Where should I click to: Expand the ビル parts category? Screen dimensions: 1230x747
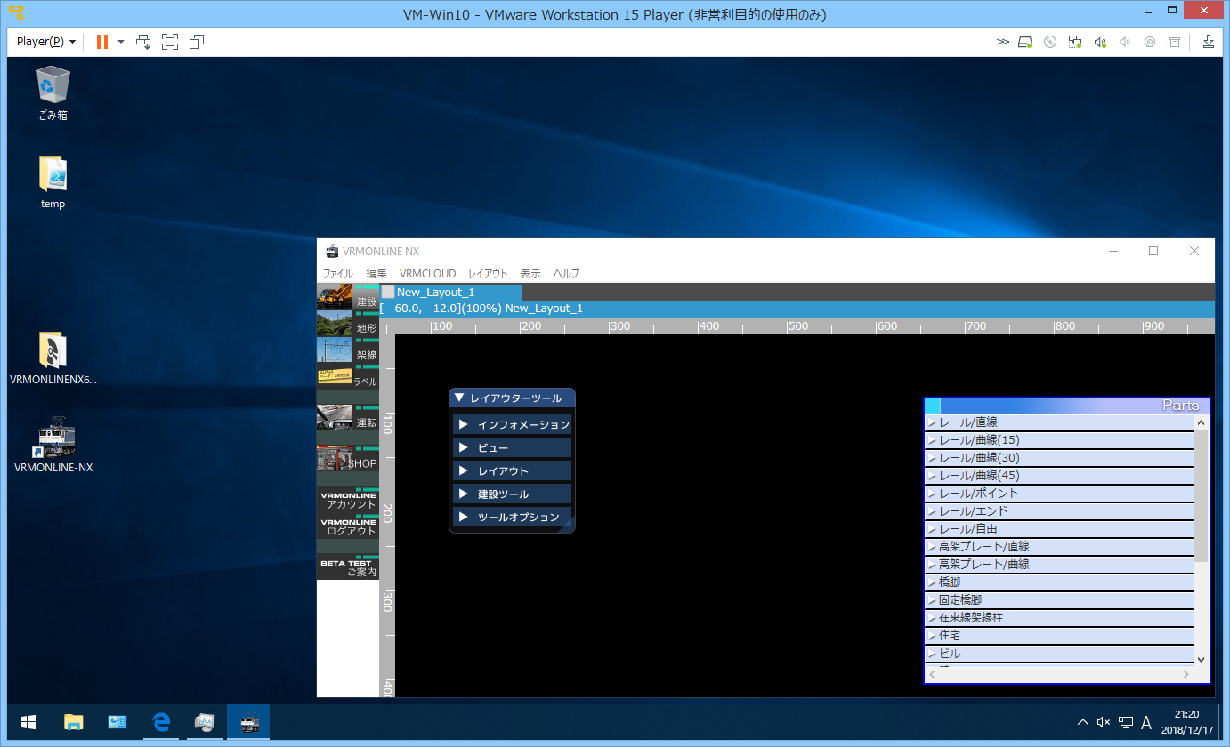point(1059,654)
